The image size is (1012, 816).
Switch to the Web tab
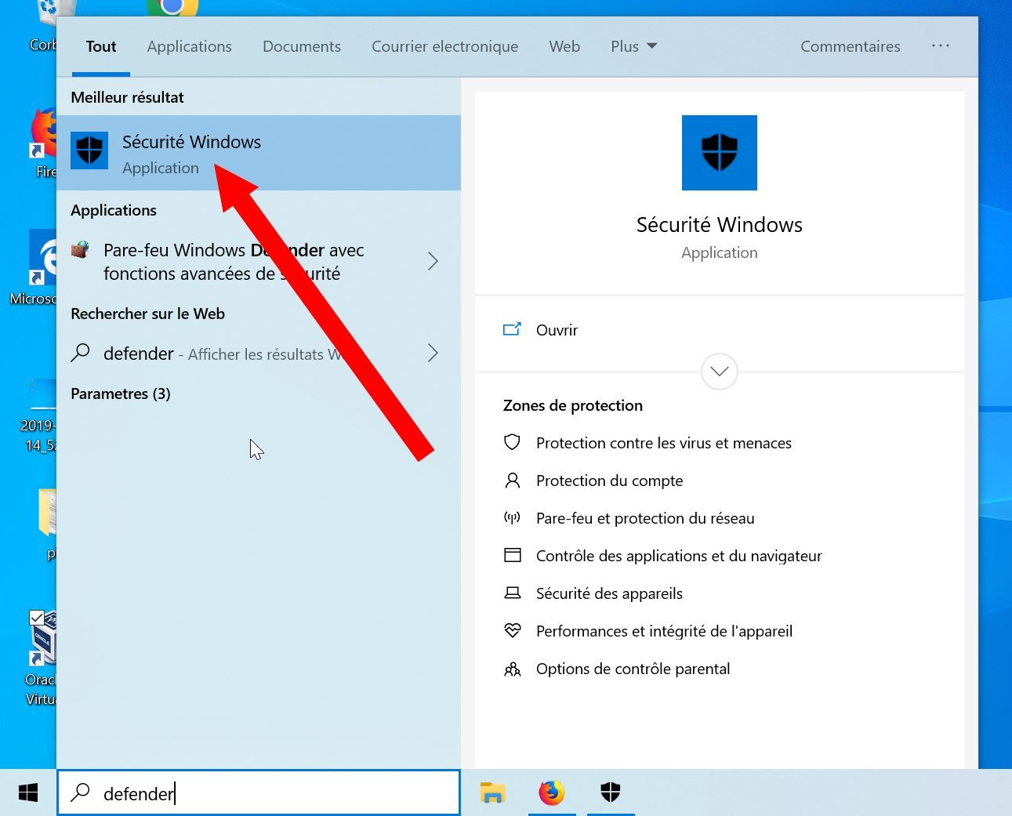(x=564, y=46)
